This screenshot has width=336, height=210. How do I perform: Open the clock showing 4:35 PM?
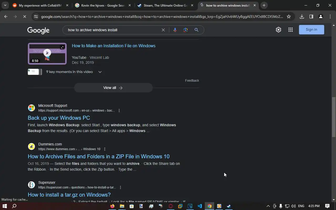314,206
